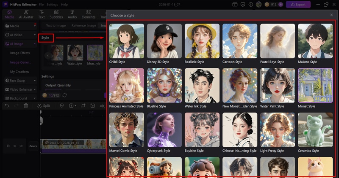The height and width of the screenshot is (178, 339).
Task: Click the resize arrow icon in timeline toolbar
Action: pyautogui.click(x=92, y=106)
